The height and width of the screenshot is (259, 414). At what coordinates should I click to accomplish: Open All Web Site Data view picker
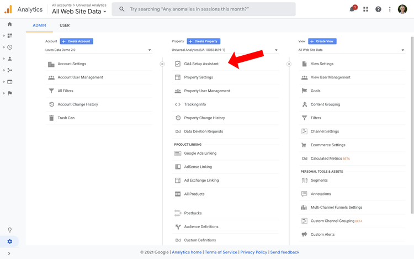point(79,12)
